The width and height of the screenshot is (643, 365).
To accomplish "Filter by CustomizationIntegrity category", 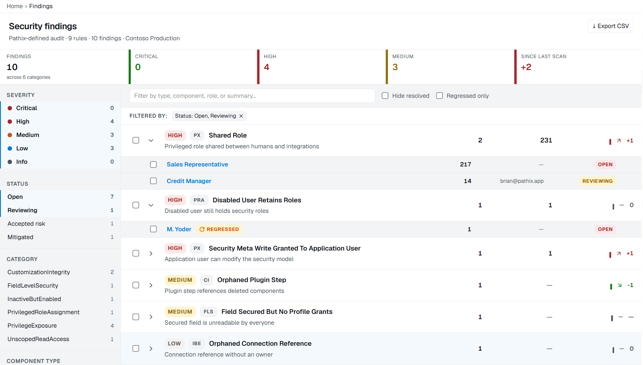I will 61,272.
